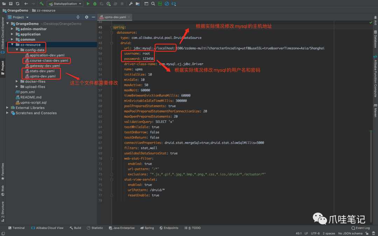Expand the application module
Viewport: 378px width, 236px height.
[12, 34]
